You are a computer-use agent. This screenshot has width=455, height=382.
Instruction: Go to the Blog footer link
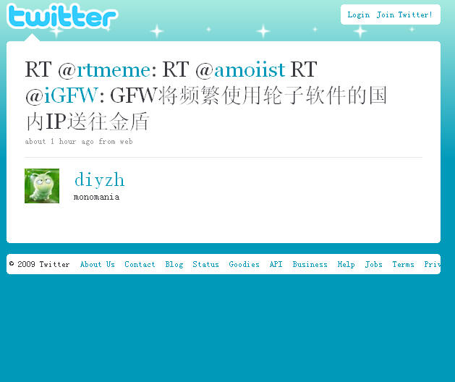tap(174, 265)
